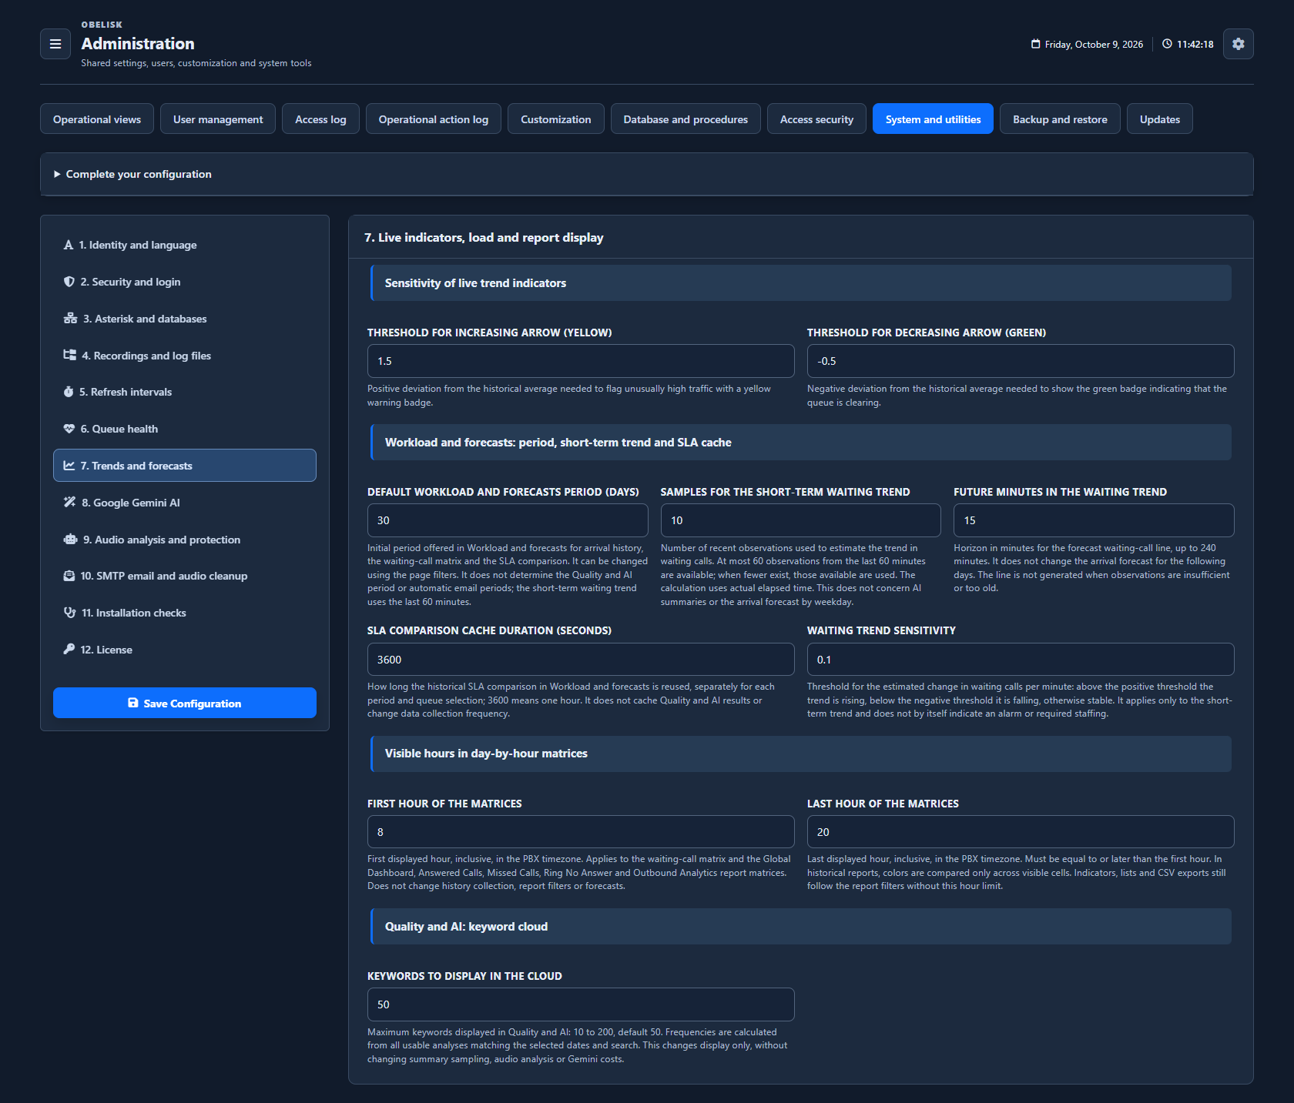Viewport: 1294px width, 1103px height.
Task: Click the Identity and language letter icon
Action: click(69, 245)
